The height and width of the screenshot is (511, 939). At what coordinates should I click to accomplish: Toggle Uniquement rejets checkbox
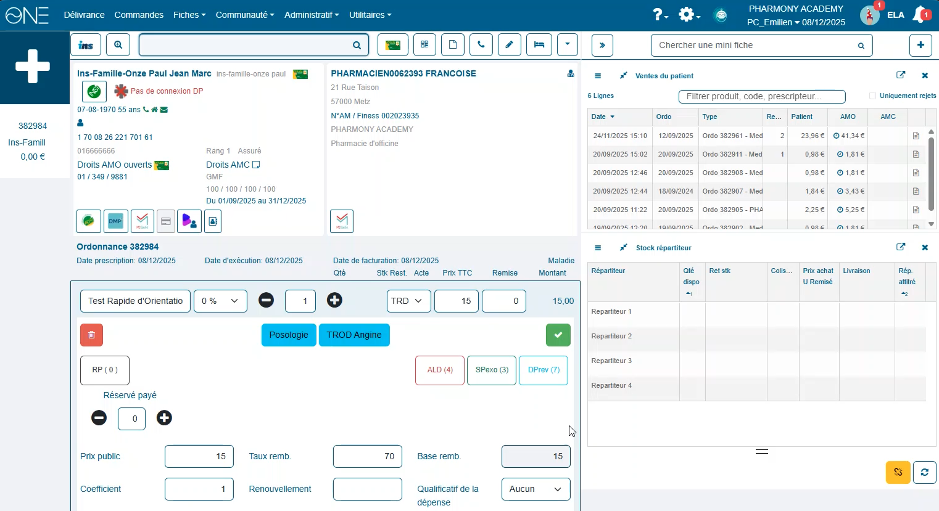click(x=872, y=96)
